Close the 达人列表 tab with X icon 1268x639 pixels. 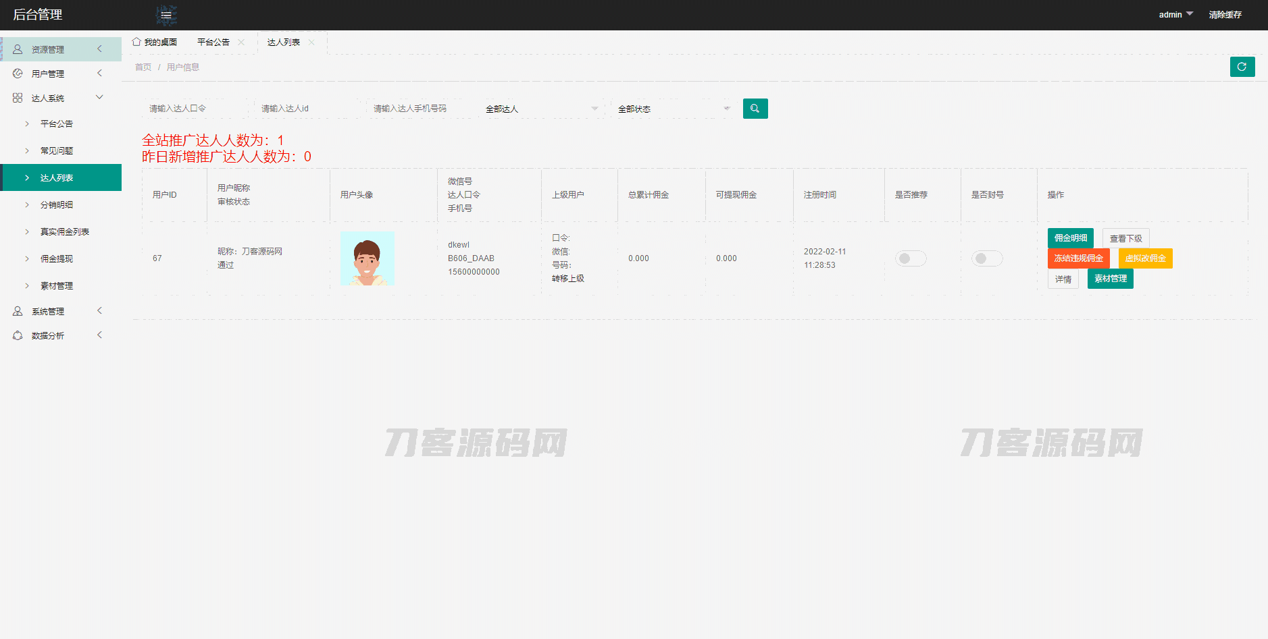[311, 42]
